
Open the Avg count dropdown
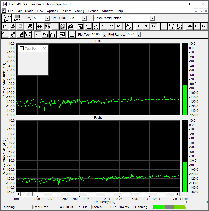47,18
